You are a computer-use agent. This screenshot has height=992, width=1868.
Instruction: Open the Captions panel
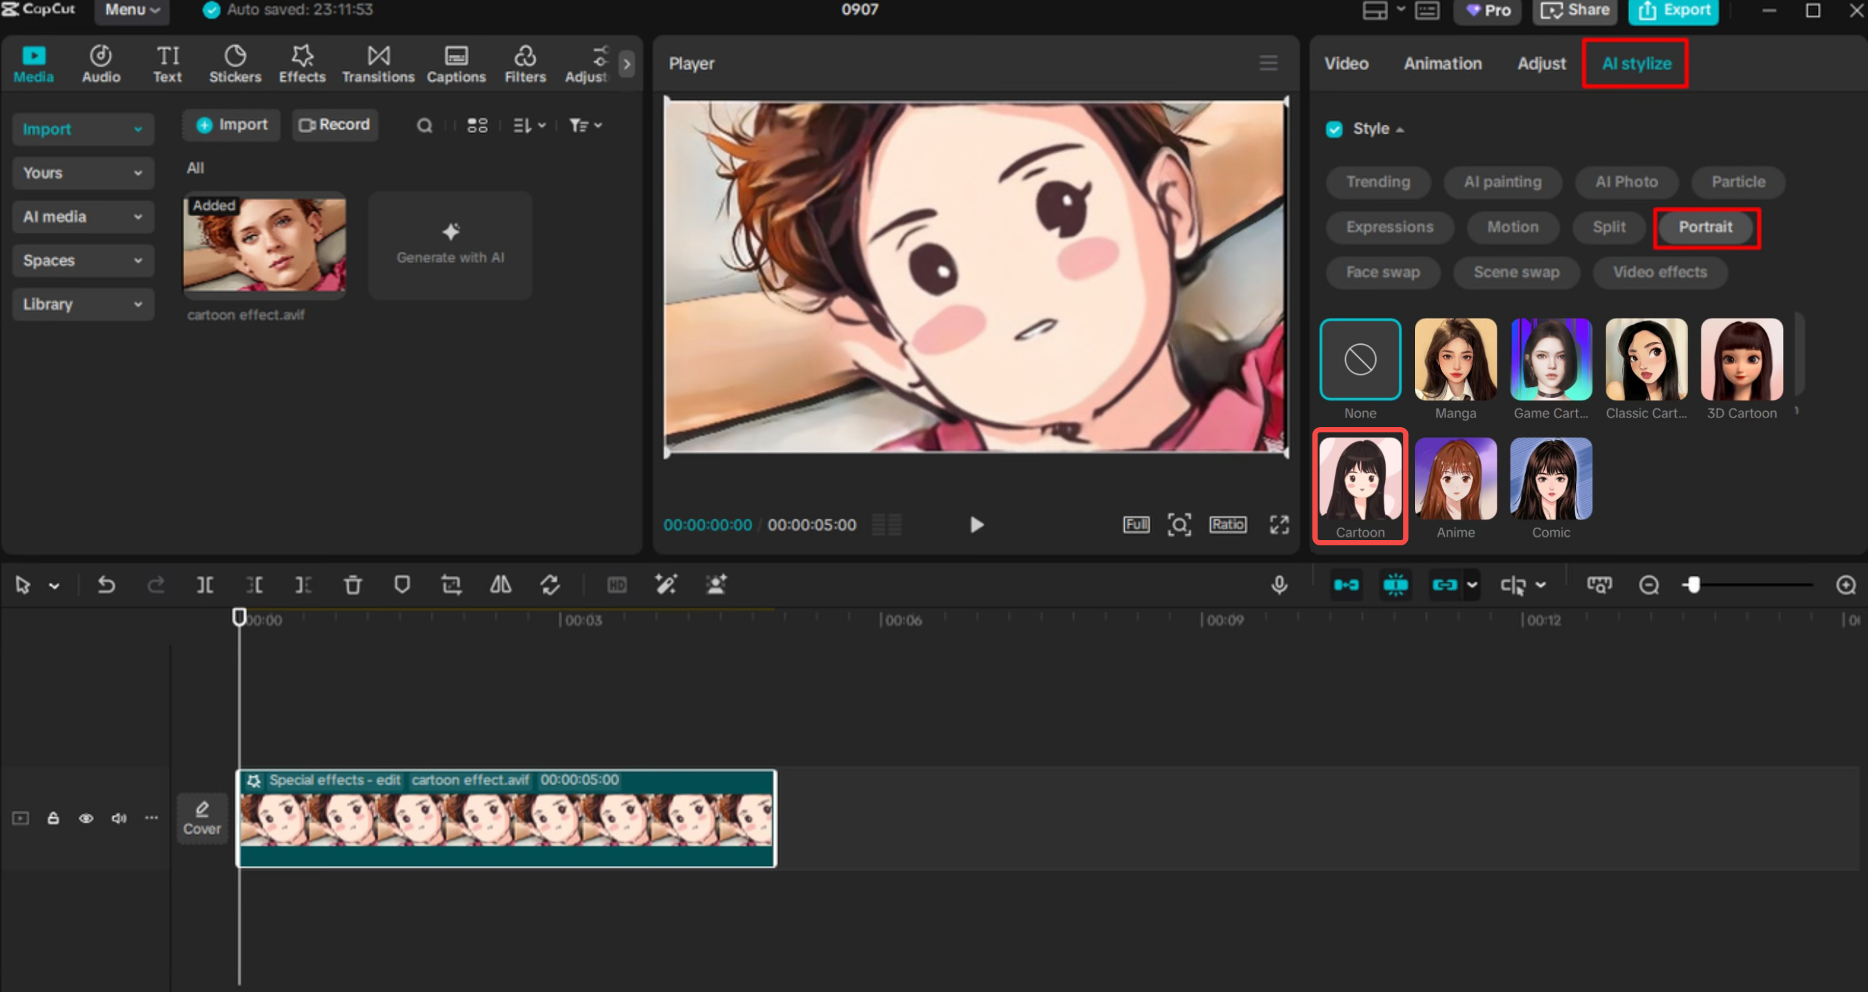(x=456, y=63)
